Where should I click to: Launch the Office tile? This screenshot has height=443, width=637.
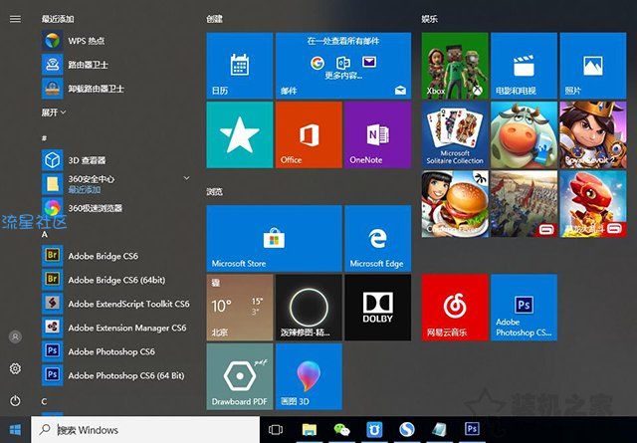click(309, 134)
